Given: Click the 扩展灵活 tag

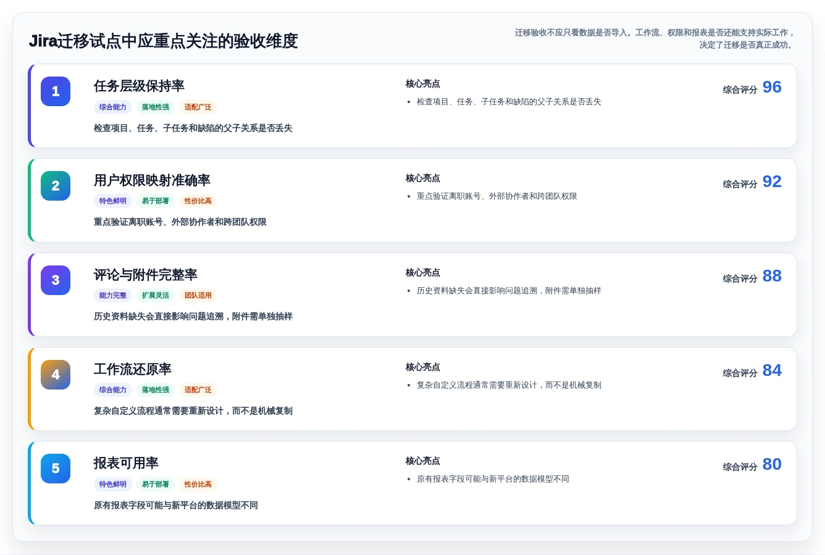Looking at the screenshot, I should [x=156, y=295].
